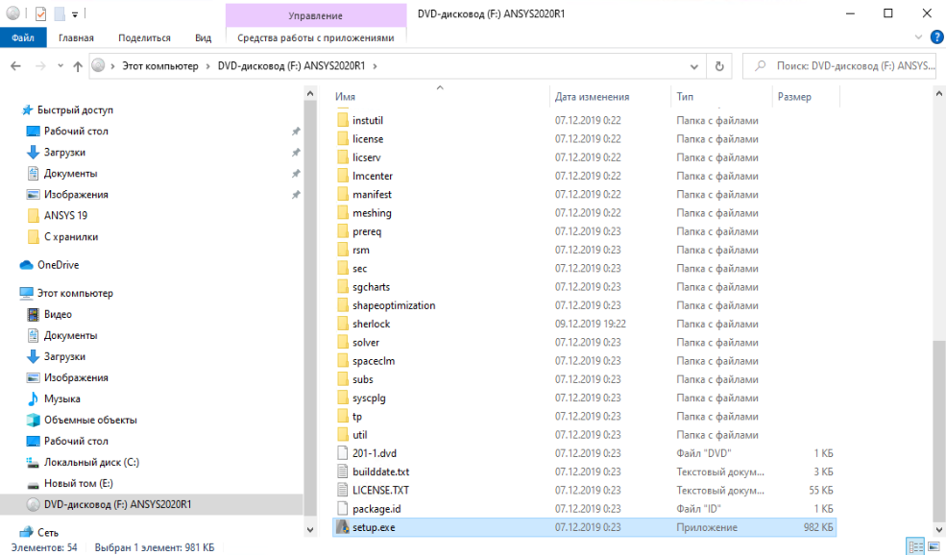
Task: Go back with the Back arrow
Action: [15, 65]
